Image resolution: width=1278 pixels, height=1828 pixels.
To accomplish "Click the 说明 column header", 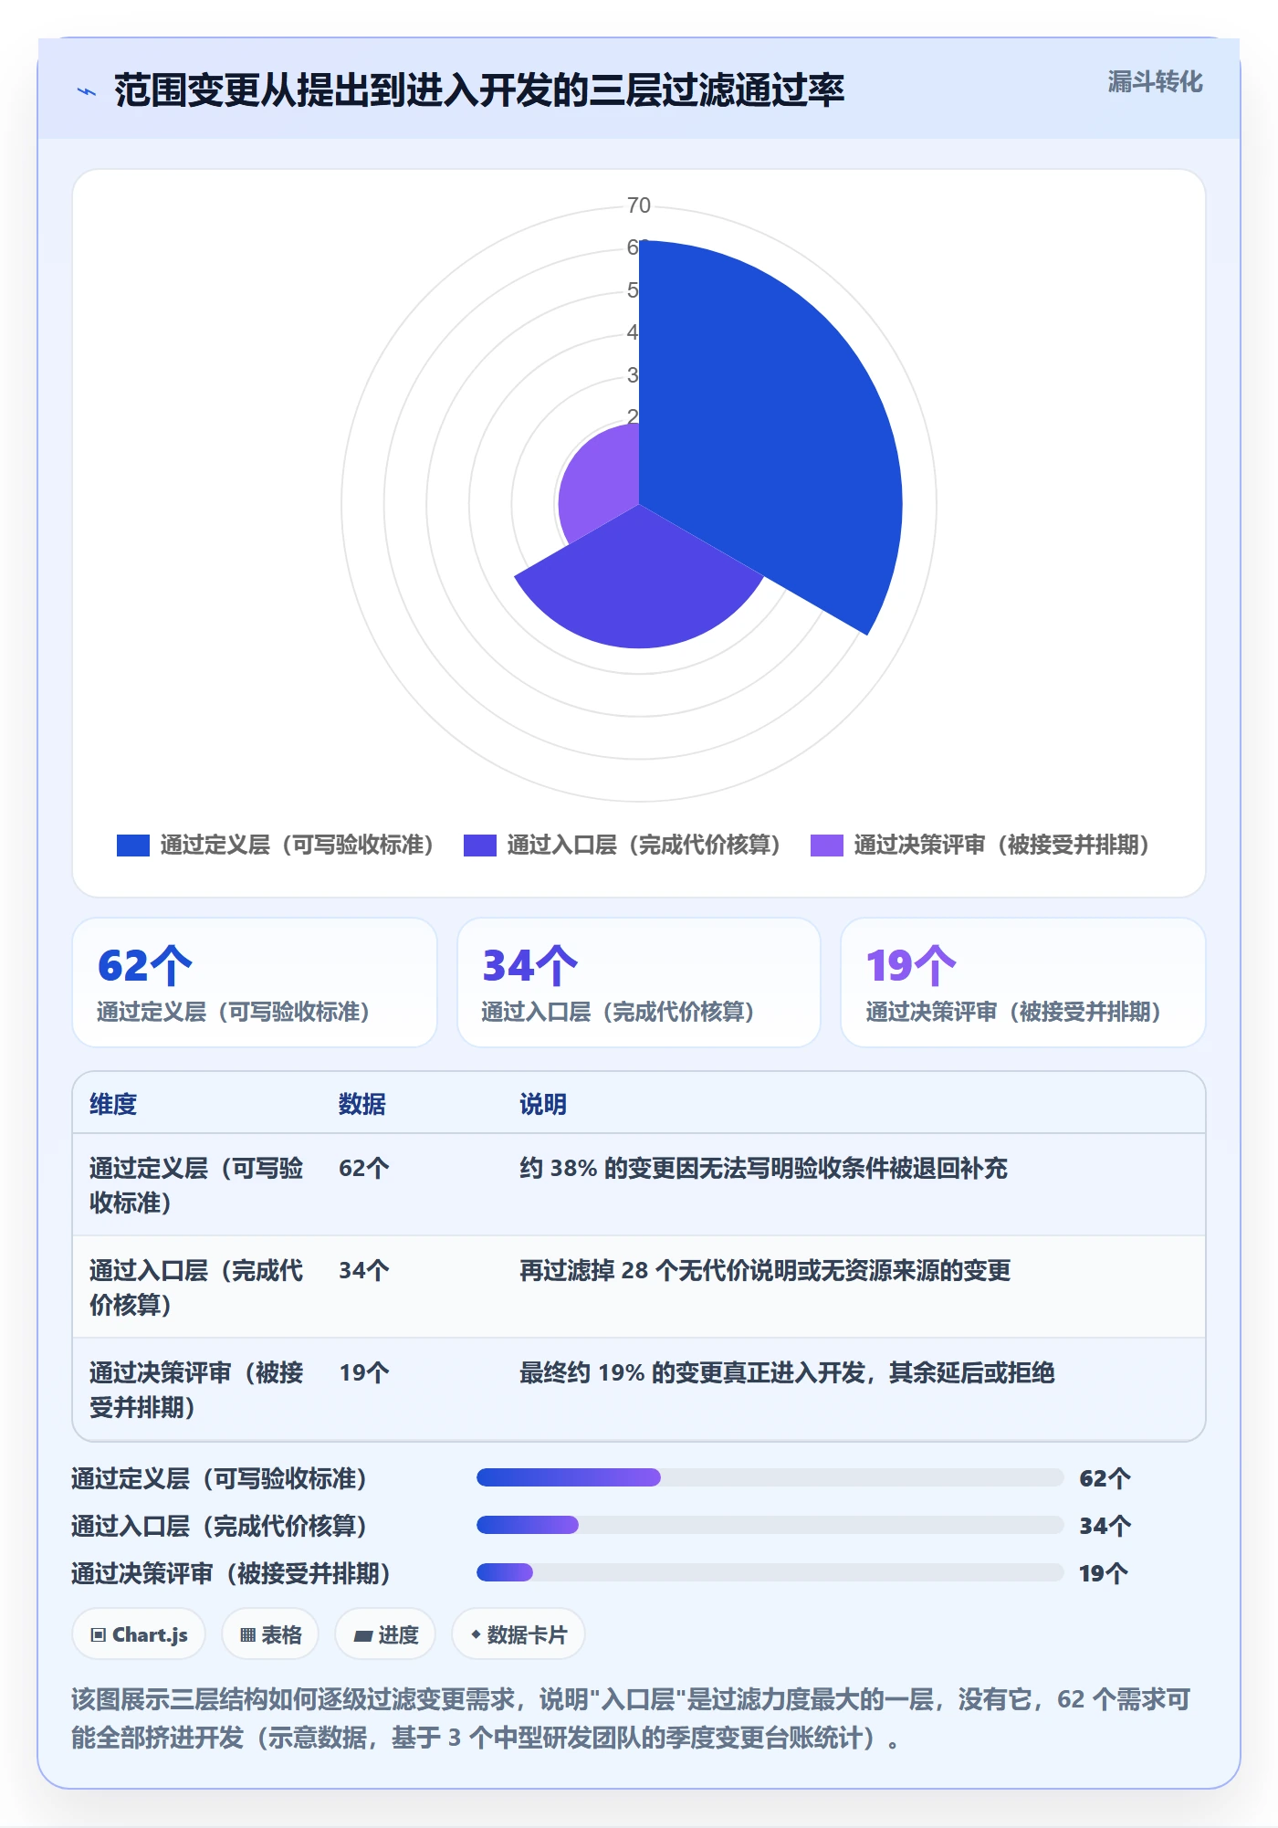I will [543, 1104].
